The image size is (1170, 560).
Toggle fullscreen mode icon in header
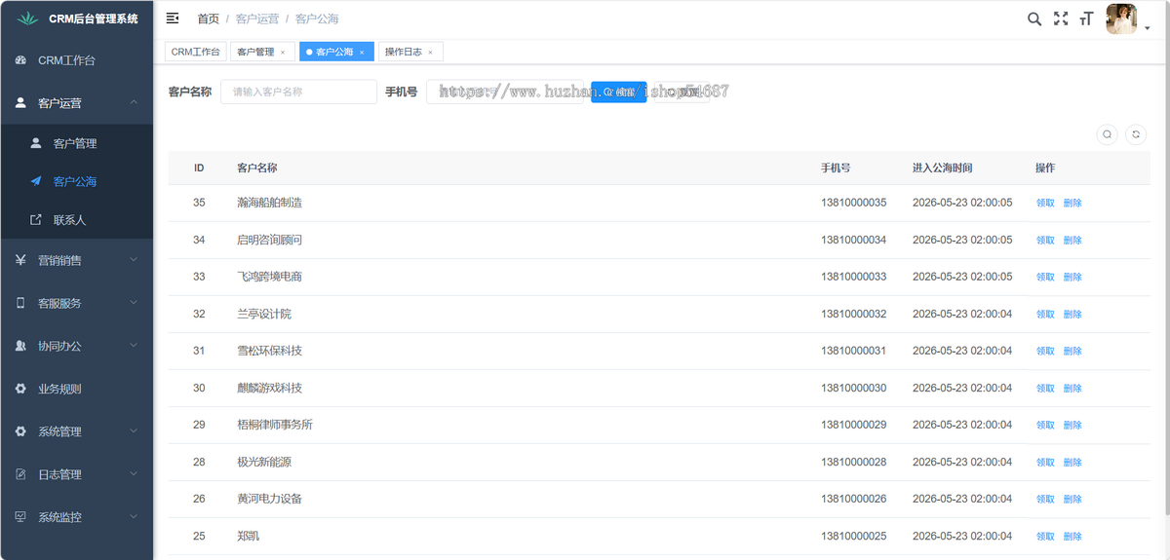(1061, 19)
